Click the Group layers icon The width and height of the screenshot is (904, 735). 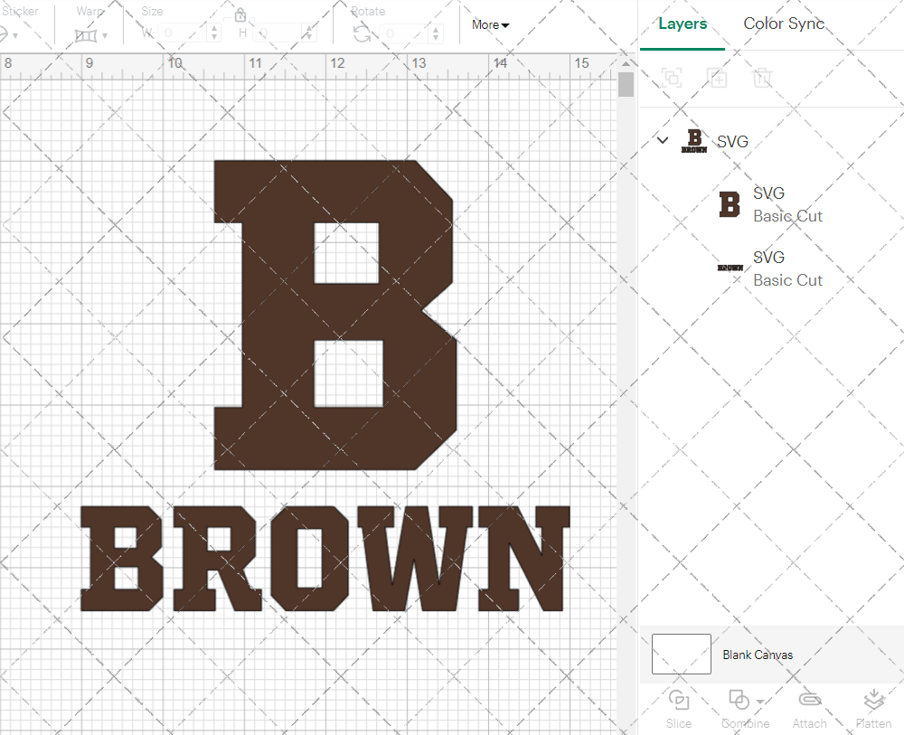672,78
